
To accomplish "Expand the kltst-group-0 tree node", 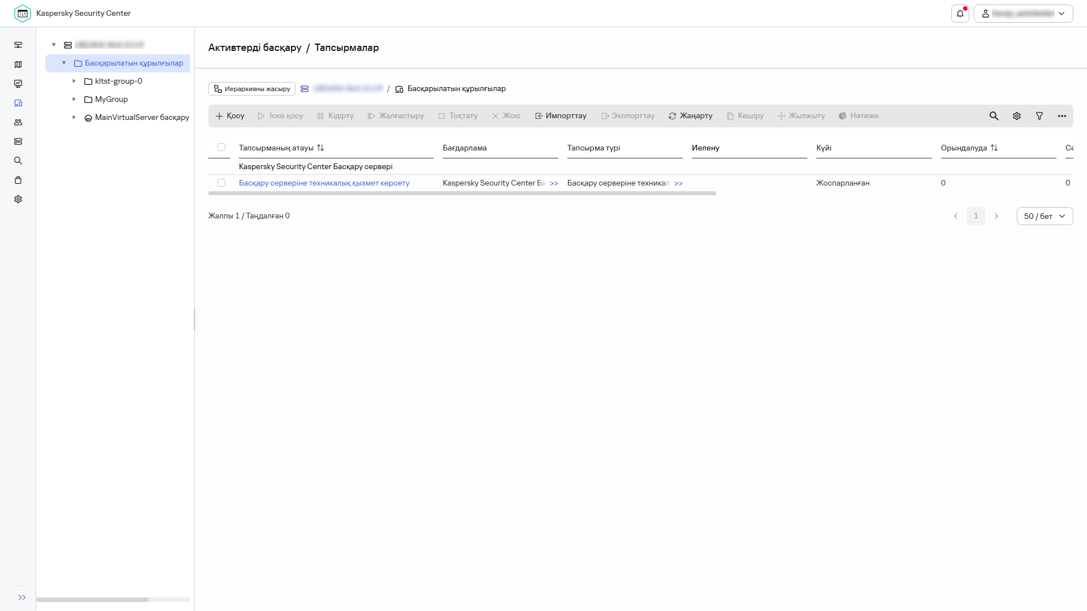I will pos(74,81).
